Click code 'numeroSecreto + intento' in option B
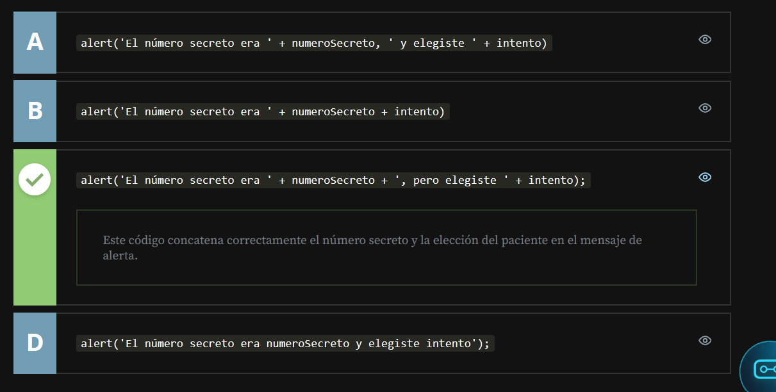 coord(263,111)
